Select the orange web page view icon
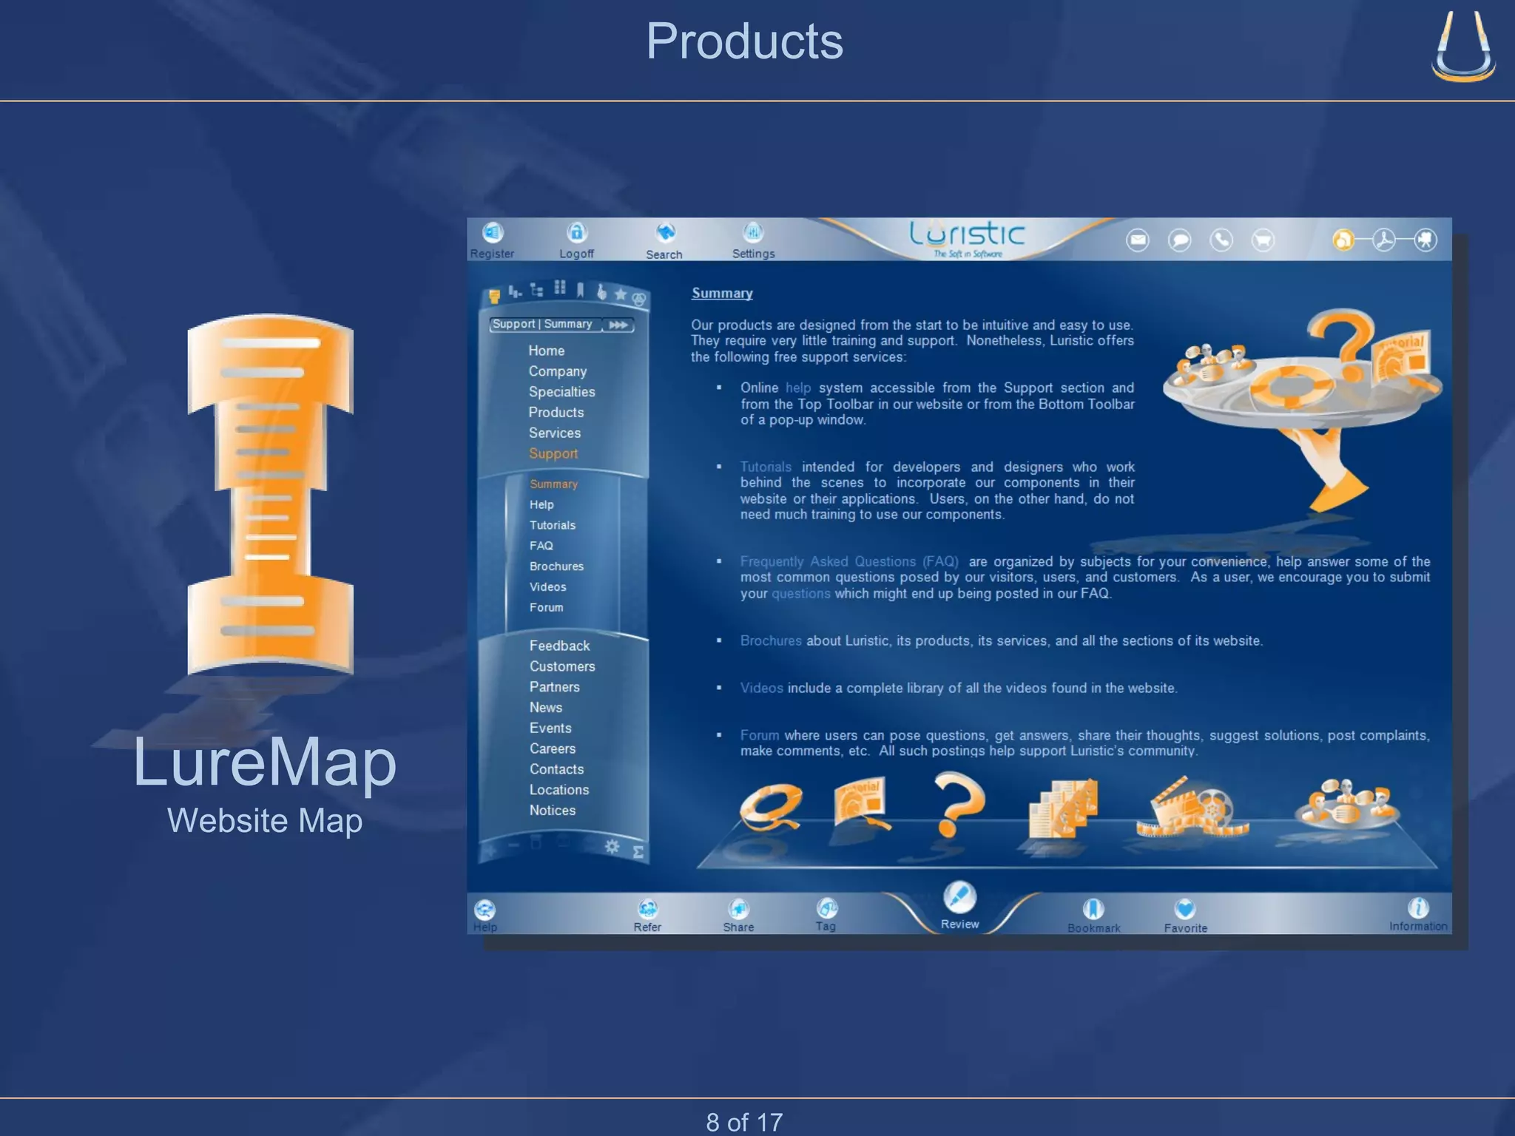This screenshot has height=1136, width=1515. click(x=1343, y=240)
